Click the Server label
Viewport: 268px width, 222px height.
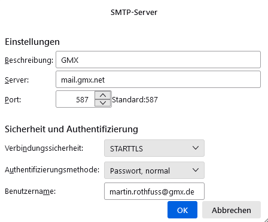(17, 80)
